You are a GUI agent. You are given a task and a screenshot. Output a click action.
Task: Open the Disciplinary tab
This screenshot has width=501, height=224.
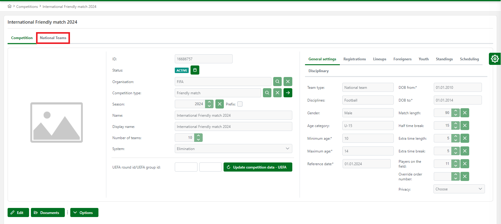[x=318, y=71]
